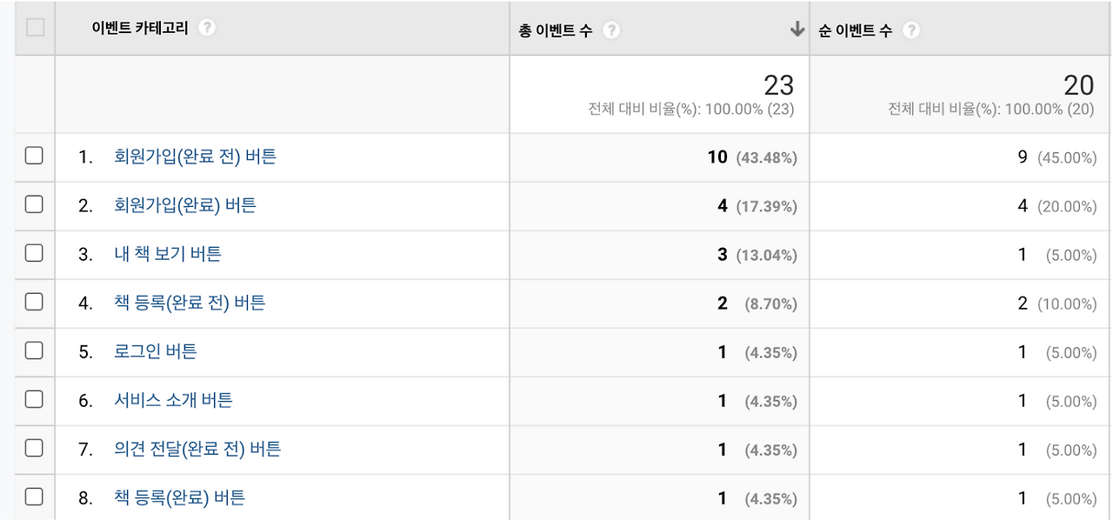Check the box for row 3 내 책 보기

tap(34, 254)
